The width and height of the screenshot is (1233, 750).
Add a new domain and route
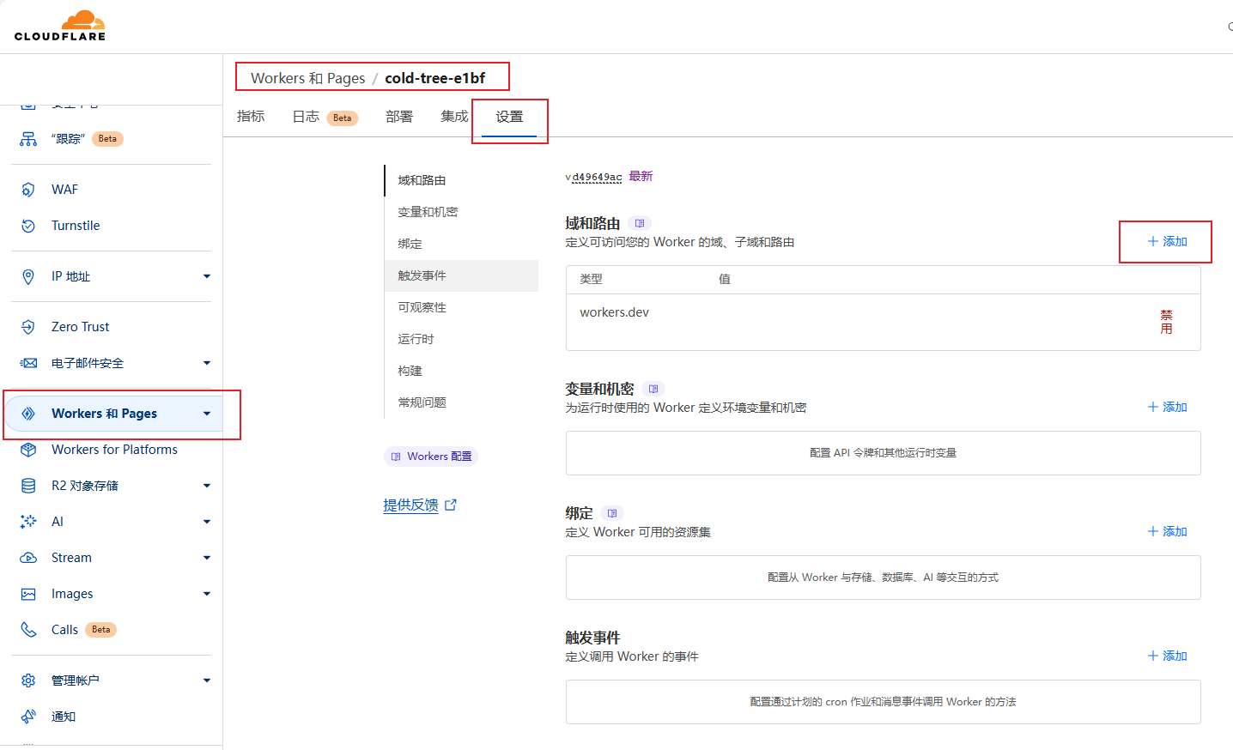click(x=1167, y=242)
